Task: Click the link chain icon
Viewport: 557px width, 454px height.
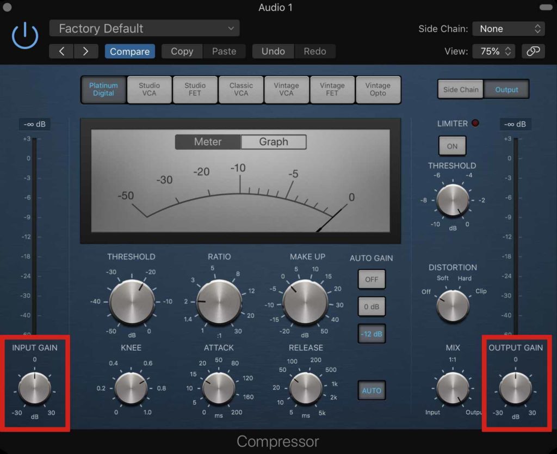Action: 533,51
